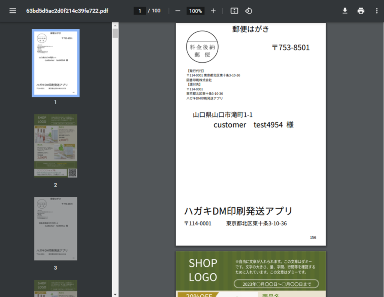Rotate the document counterclockwise
Screen dimensions: 384x297
point(248,11)
